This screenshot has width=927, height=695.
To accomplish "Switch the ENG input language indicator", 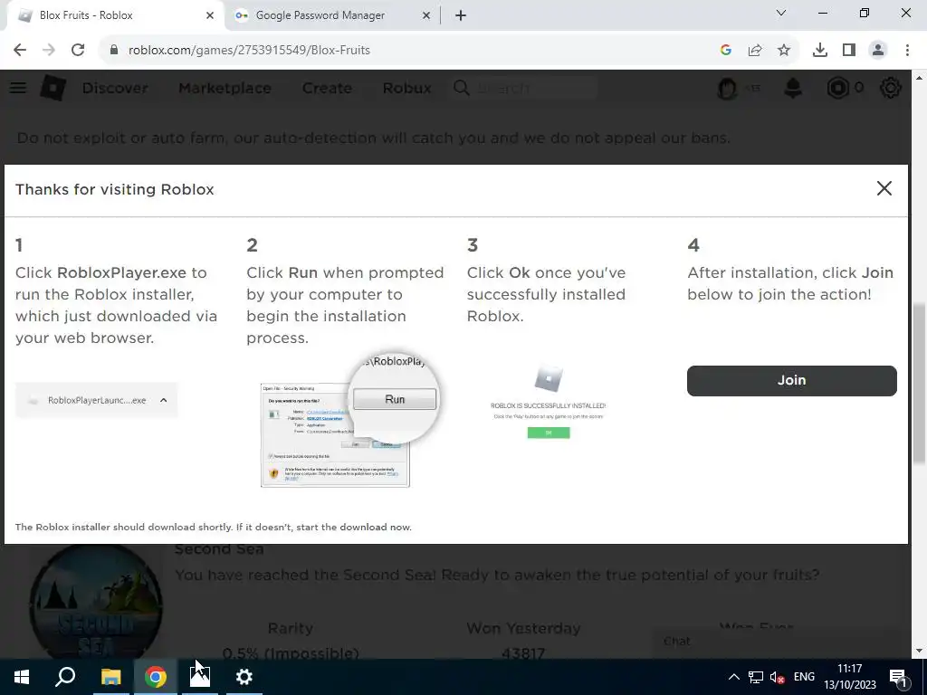I will [x=804, y=677].
